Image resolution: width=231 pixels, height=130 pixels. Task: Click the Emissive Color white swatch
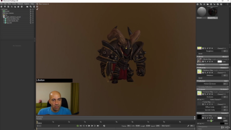coord(219,118)
